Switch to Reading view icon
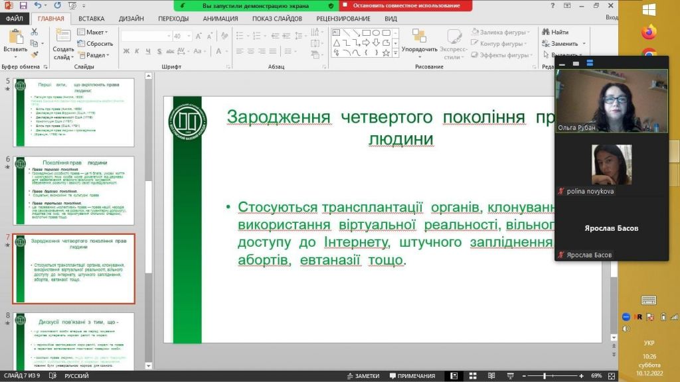 click(493, 376)
